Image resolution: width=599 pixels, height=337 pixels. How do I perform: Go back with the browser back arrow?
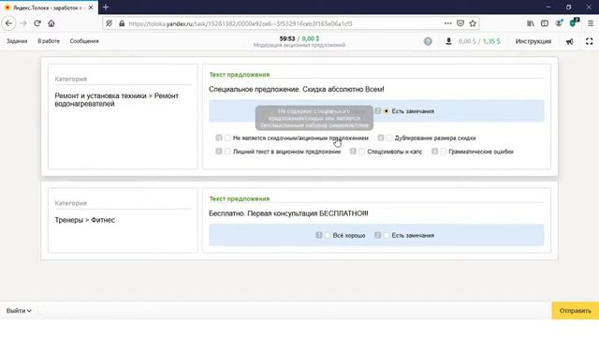coord(8,23)
